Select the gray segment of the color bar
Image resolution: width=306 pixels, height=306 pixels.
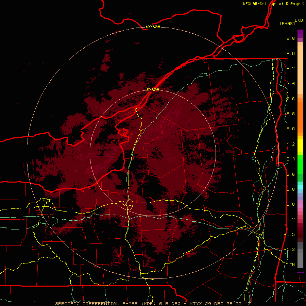pyautogui.click(x=300, y=255)
